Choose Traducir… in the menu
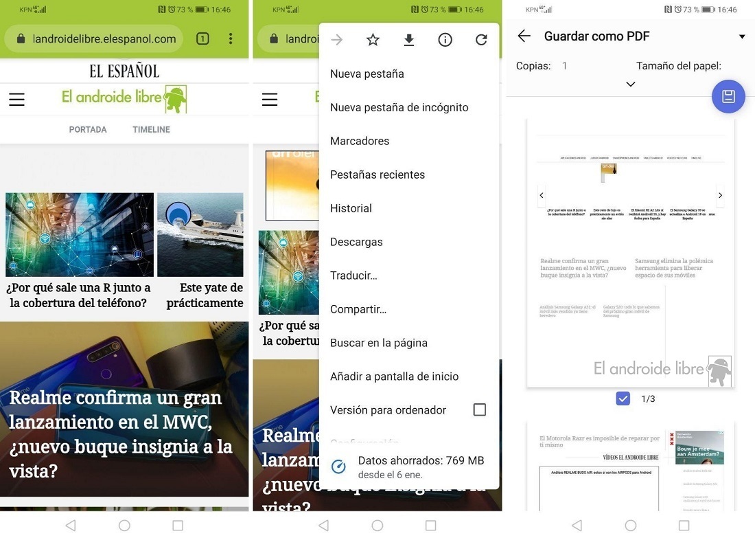Viewport: 755px width, 540px height. [x=408, y=275]
